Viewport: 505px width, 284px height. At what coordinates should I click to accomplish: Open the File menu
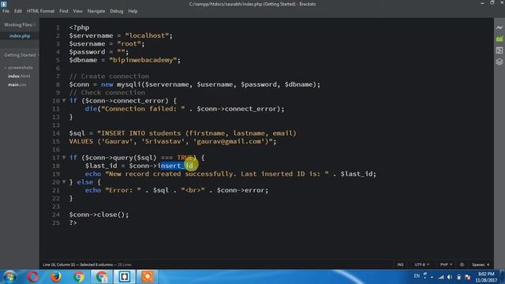[x=6, y=11]
